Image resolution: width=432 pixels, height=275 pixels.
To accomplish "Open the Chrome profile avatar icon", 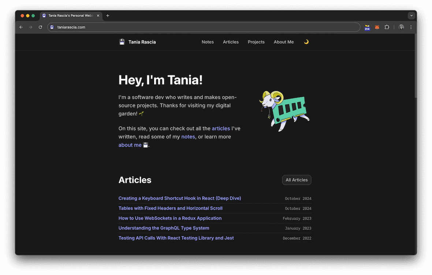I will click(401, 27).
